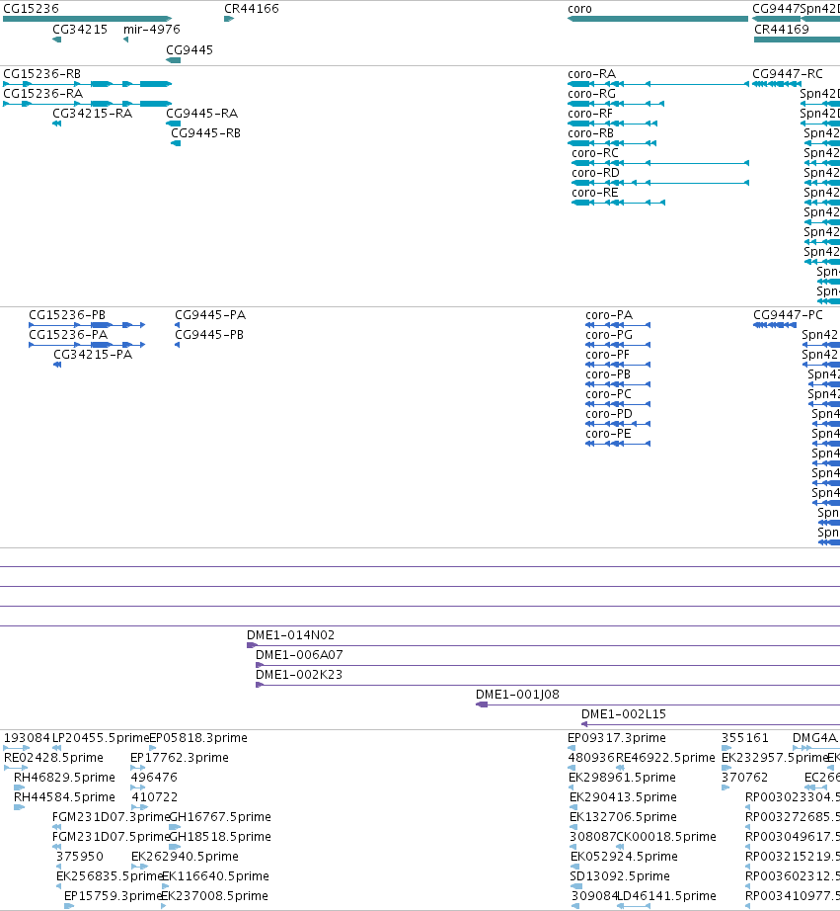
Task: Select the EK132706.5prime EST label
Action: pyautogui.click(x=623, y=817)
